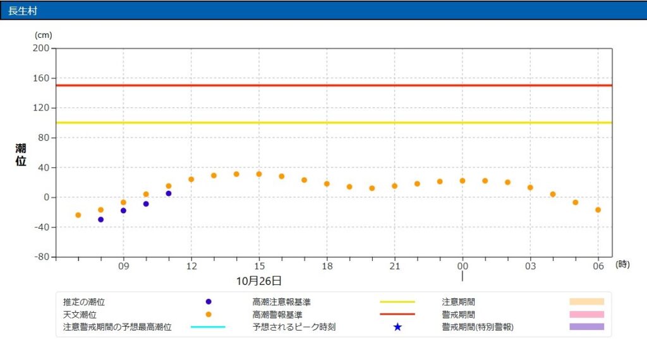Click the 21 hour label on the x-axis
Image resolution: width=647 pixels, height=340 pixels.
(395, 266)
